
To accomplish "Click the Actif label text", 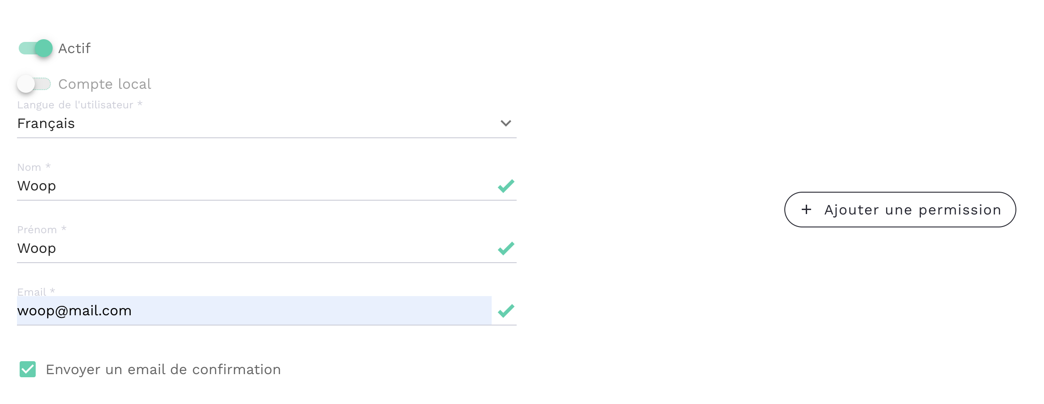I will [75, 48].
